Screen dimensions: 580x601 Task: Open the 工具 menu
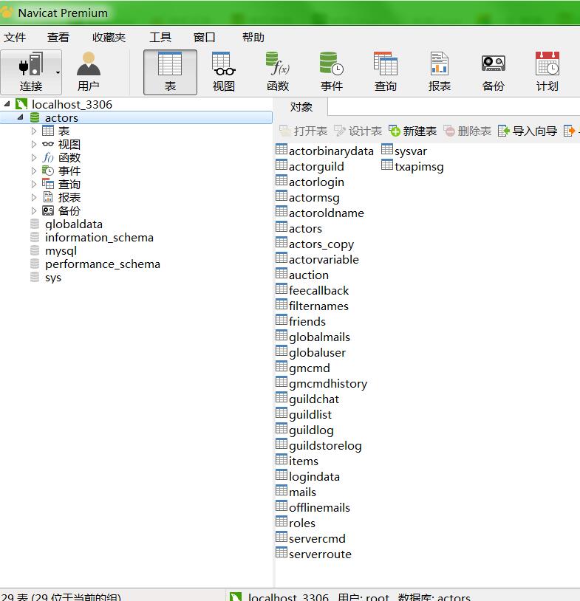tap(160, 38)
